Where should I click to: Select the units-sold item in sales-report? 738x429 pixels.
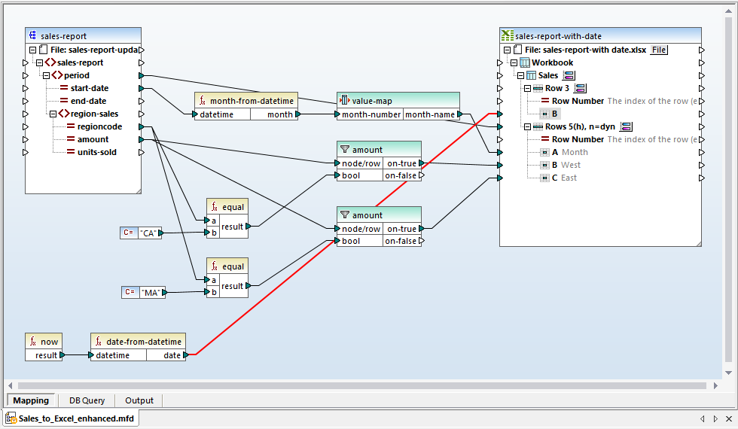pyautogui.click(x=97, y=152)
